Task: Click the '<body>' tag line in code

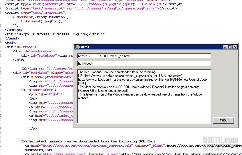Action: click(11, 43)
